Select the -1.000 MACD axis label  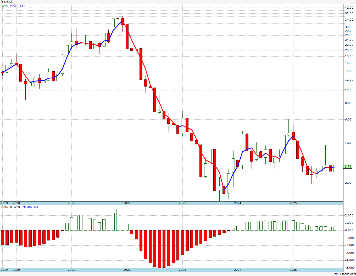point(349,238)
